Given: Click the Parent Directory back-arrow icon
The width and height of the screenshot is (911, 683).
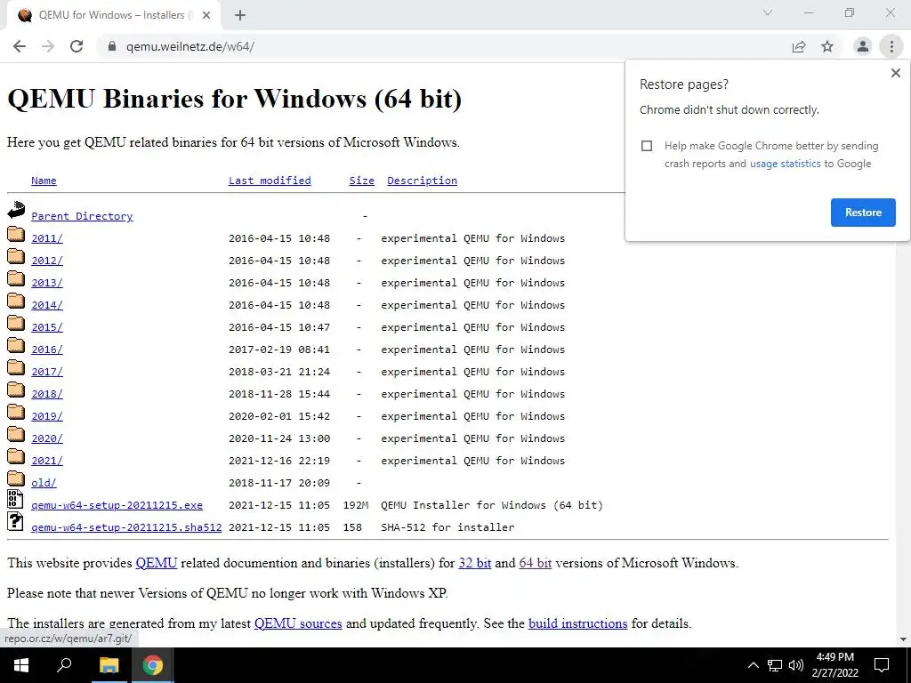Looking at the screenshot, I should 16,210.
